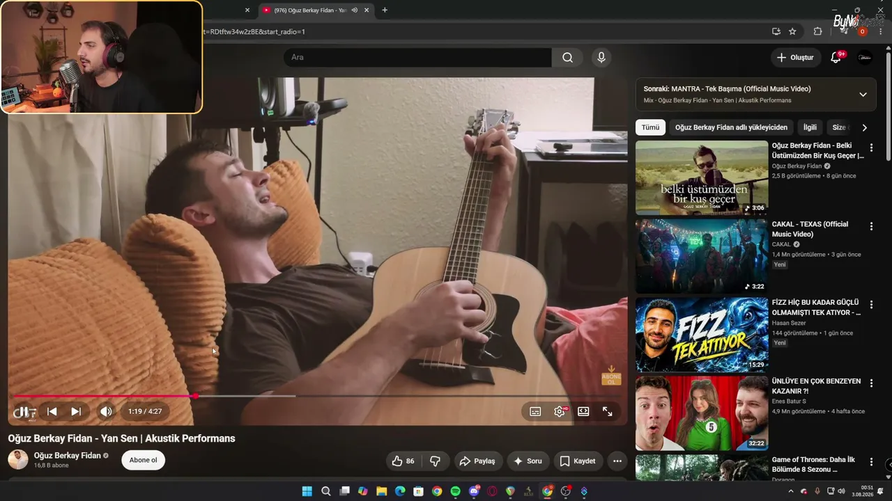
Task: Open Discord from the taskbar
Action: [474, 491]
